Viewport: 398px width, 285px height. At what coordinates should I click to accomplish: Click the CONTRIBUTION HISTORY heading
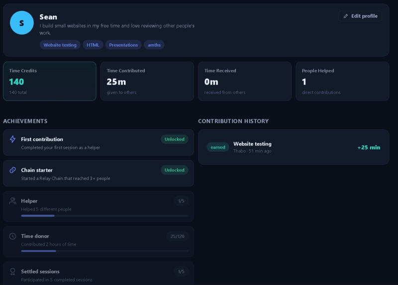[x=233, y=121]
